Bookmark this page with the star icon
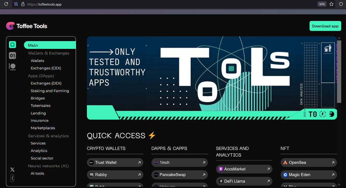Screen dimensions: 346x188 click(331, 4)
